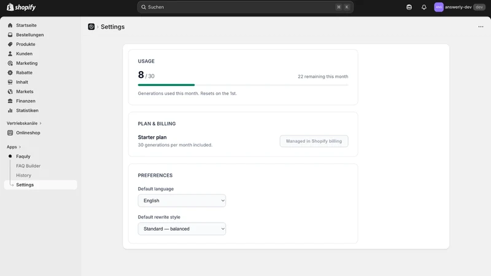This screenshot has width=491, height=276.
Task: Click the search magnifier icon
Action: (144, 7)
